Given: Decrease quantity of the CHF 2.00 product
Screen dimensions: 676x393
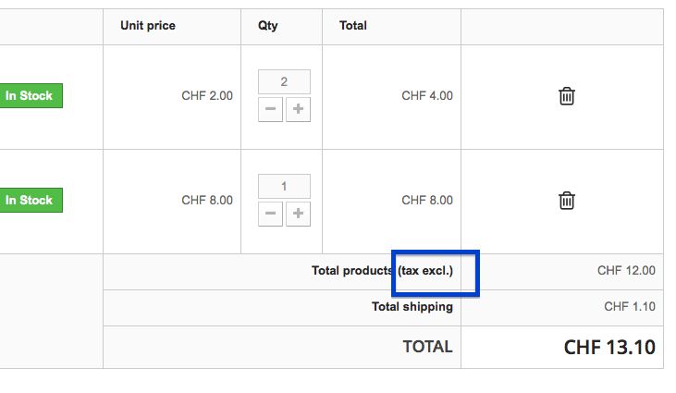Looking at the screenshot, I should tap(270, 110).
